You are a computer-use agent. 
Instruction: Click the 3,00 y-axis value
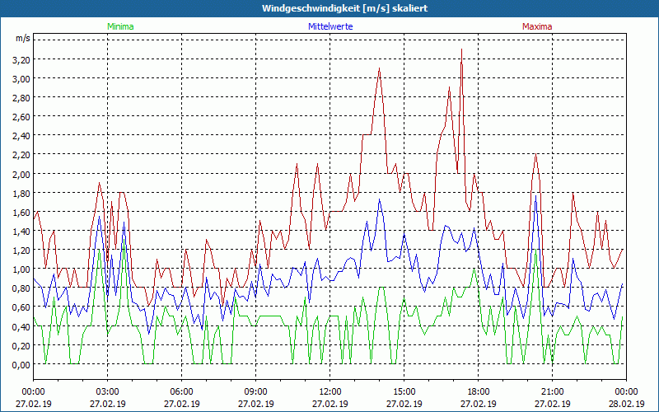[x=21, y=78]
